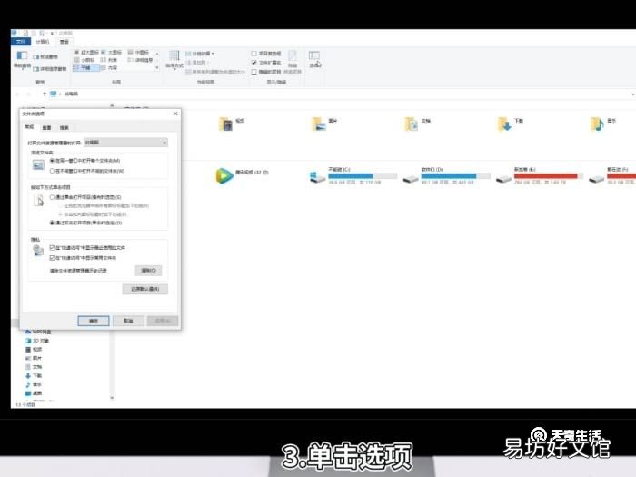
Task: Click 取消 (Cancel) in Folder Options
Action: pyautogui.click(x=128, y=321)
